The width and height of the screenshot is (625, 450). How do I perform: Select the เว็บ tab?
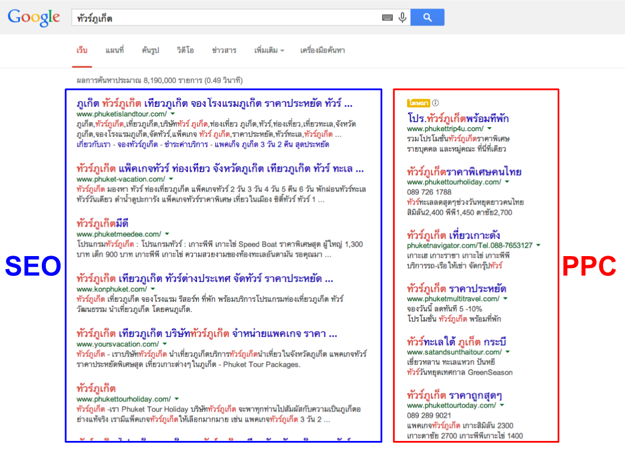click(82, 50)
